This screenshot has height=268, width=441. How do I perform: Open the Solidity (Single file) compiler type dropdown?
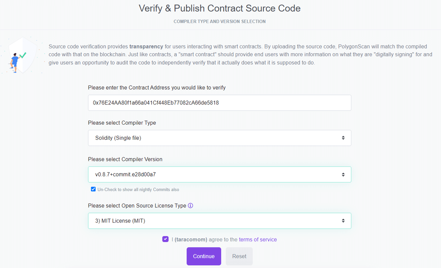(x=219, y=138)
